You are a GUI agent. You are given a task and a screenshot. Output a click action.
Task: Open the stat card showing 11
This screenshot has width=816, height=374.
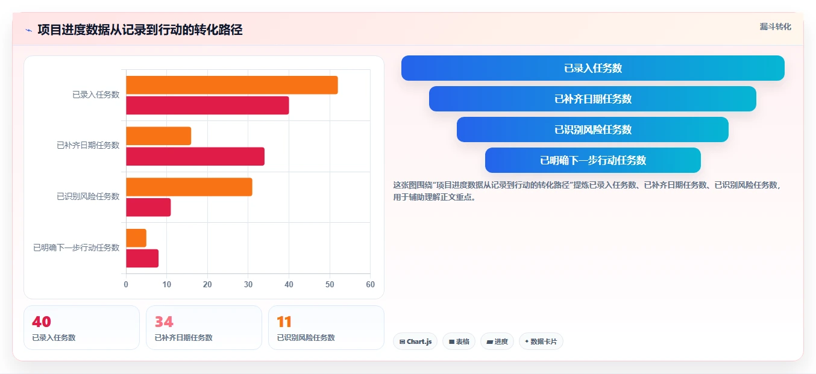pyautogui.click(x=326, y=328)
